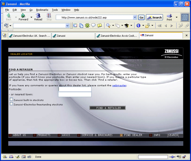Click the speech bubble toolbar icon
191x161 pixels.
[x=93, y=25]
